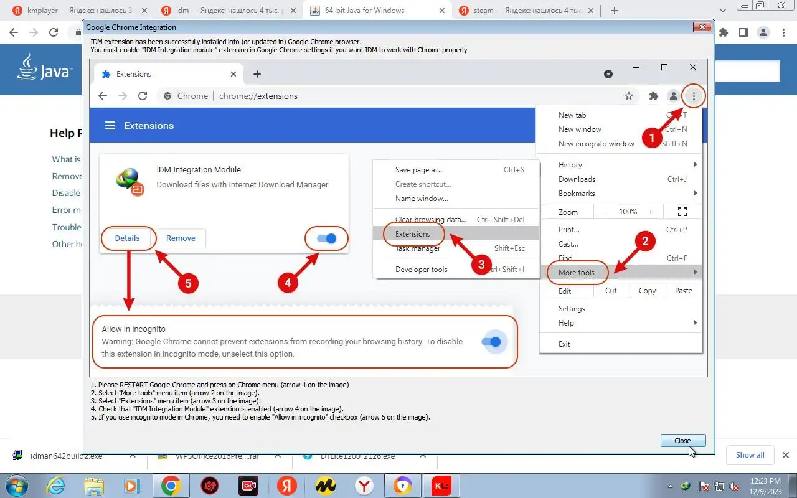Close the idm search tab
The height and width of the screenshot is (498, 797).
(293, 11)
